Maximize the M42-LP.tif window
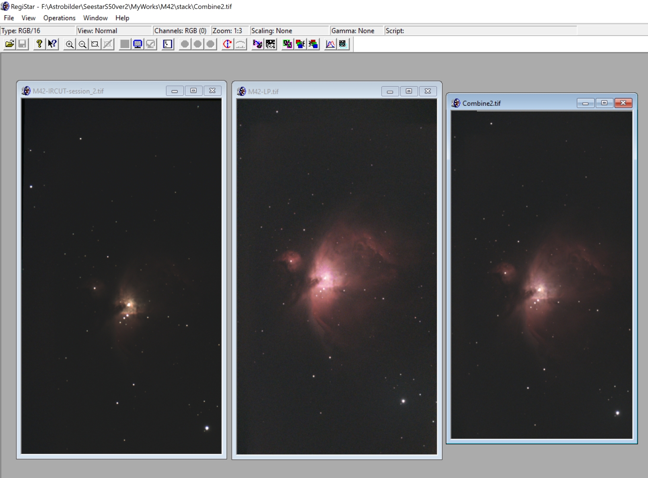Viewport: 648px width, 478px height. tap(409, 91)
